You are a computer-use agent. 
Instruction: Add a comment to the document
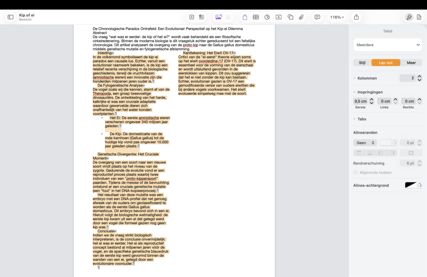[317, 17]
